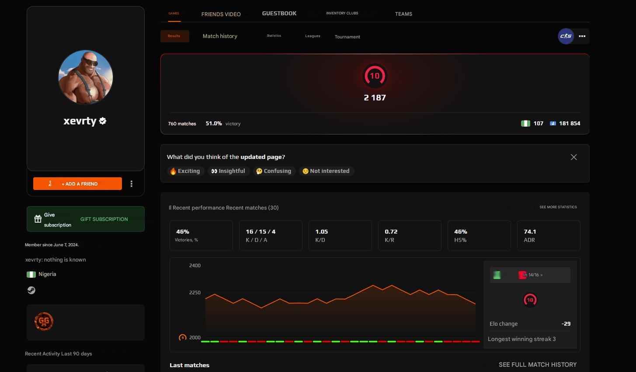The image size is (636, 372).
Task: Open SEE FULL MATCH HISTORY link
Action: click(x=537, y=365)
